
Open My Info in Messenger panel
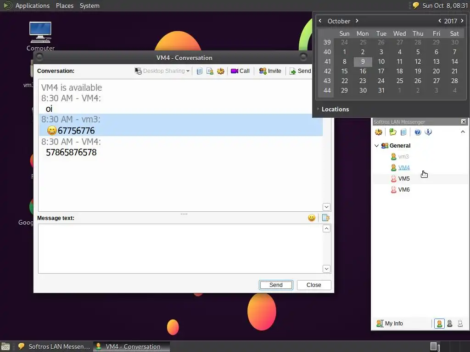point(390,323)
